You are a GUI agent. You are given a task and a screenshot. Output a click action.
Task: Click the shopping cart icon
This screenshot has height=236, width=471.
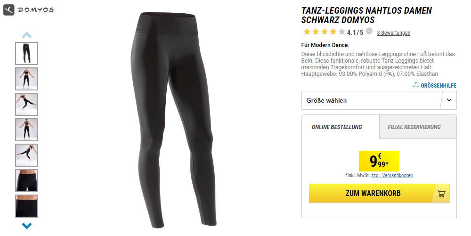[441, 194]
